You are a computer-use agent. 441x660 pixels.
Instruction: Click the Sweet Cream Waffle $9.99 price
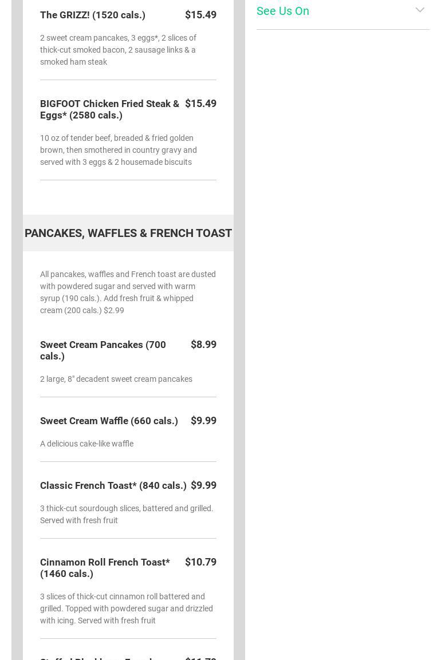point(203,421)
